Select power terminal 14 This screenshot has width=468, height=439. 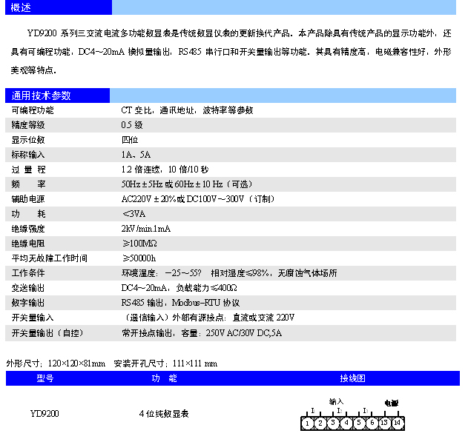[398, 423]
